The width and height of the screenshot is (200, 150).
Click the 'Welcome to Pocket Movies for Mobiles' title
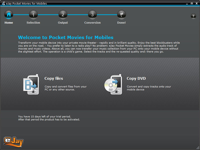tap(66, 37)
